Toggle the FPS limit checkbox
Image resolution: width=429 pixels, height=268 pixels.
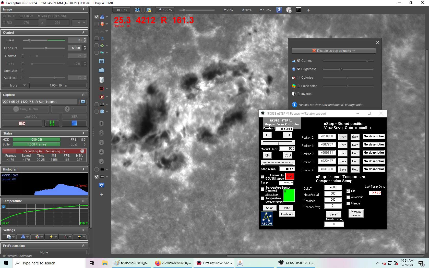tap(22, 64)
